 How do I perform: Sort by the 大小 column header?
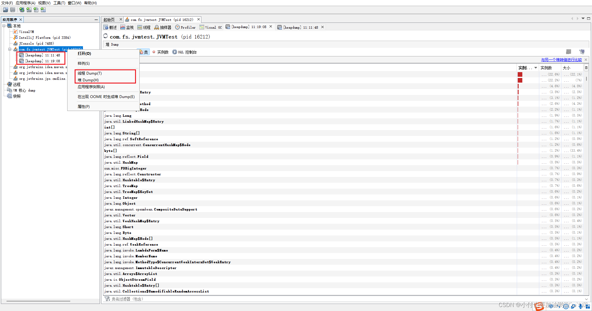[x=572, y=68]
